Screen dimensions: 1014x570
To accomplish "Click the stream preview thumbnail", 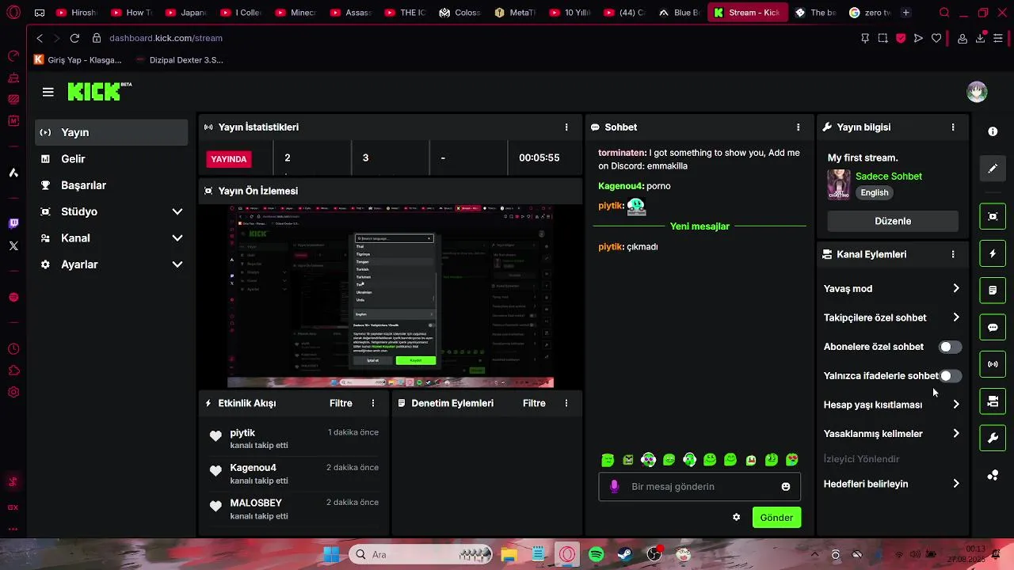I will point(391,297).
